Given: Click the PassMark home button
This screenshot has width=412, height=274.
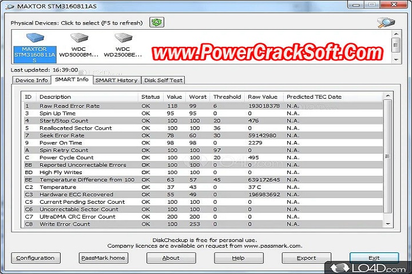Looking at the screenshot, I should coord(103,258).
